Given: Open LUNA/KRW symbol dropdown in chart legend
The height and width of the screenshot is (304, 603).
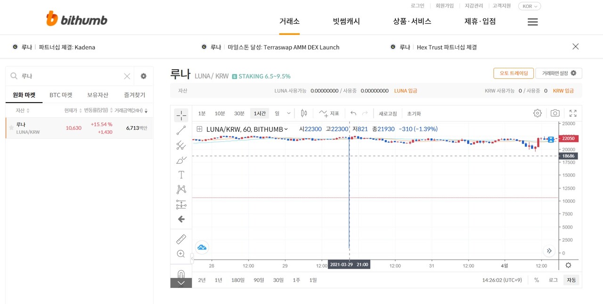Looking at the screenshot, I should 286,129.
